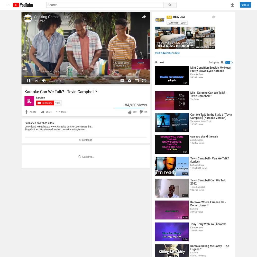Open Mix Karaoke Can We Talk playlist thumbnail

[x=172, y=100]
